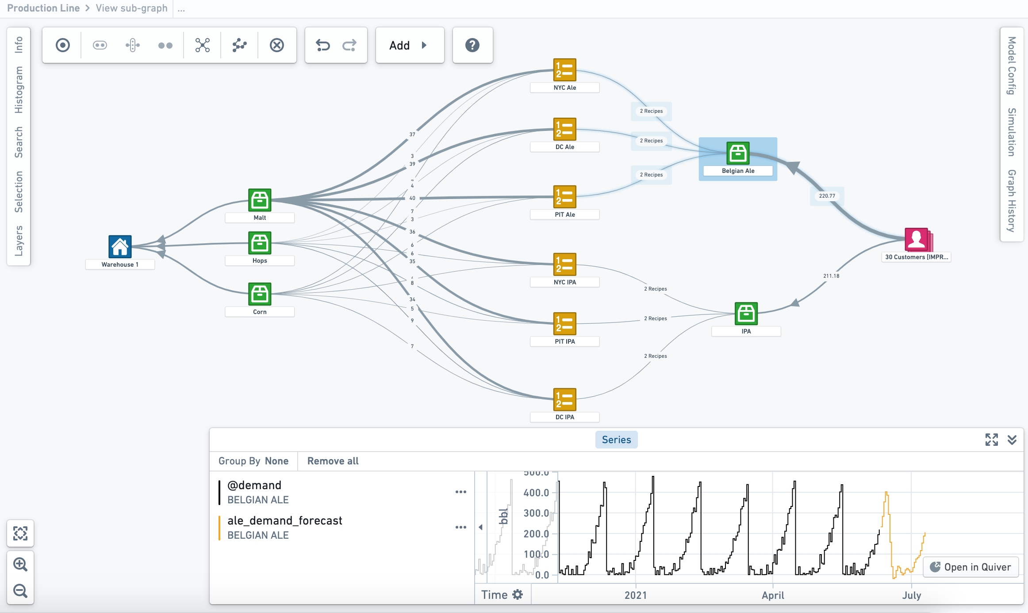
Task: Expand the Add menu arrow
Action: pyautogui.click(x=424, y=45)
